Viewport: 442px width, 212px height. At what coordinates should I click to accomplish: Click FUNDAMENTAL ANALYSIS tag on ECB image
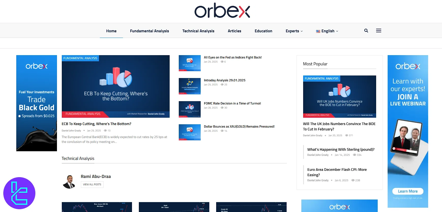coord(80,58)
